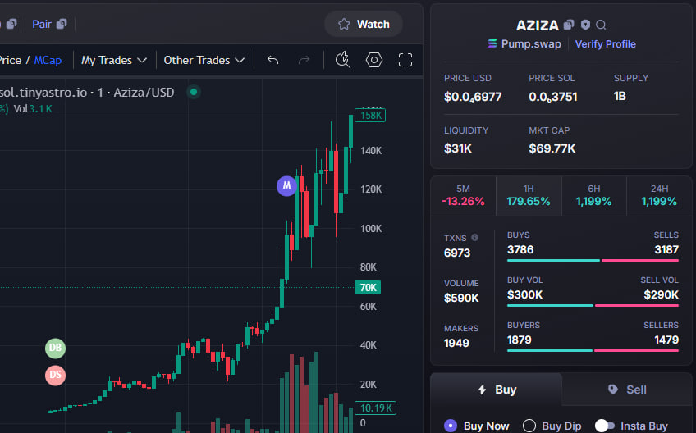The image size is (696, 433).
Task: Click the search icon beside AZIZA
Action: (601, 25)
